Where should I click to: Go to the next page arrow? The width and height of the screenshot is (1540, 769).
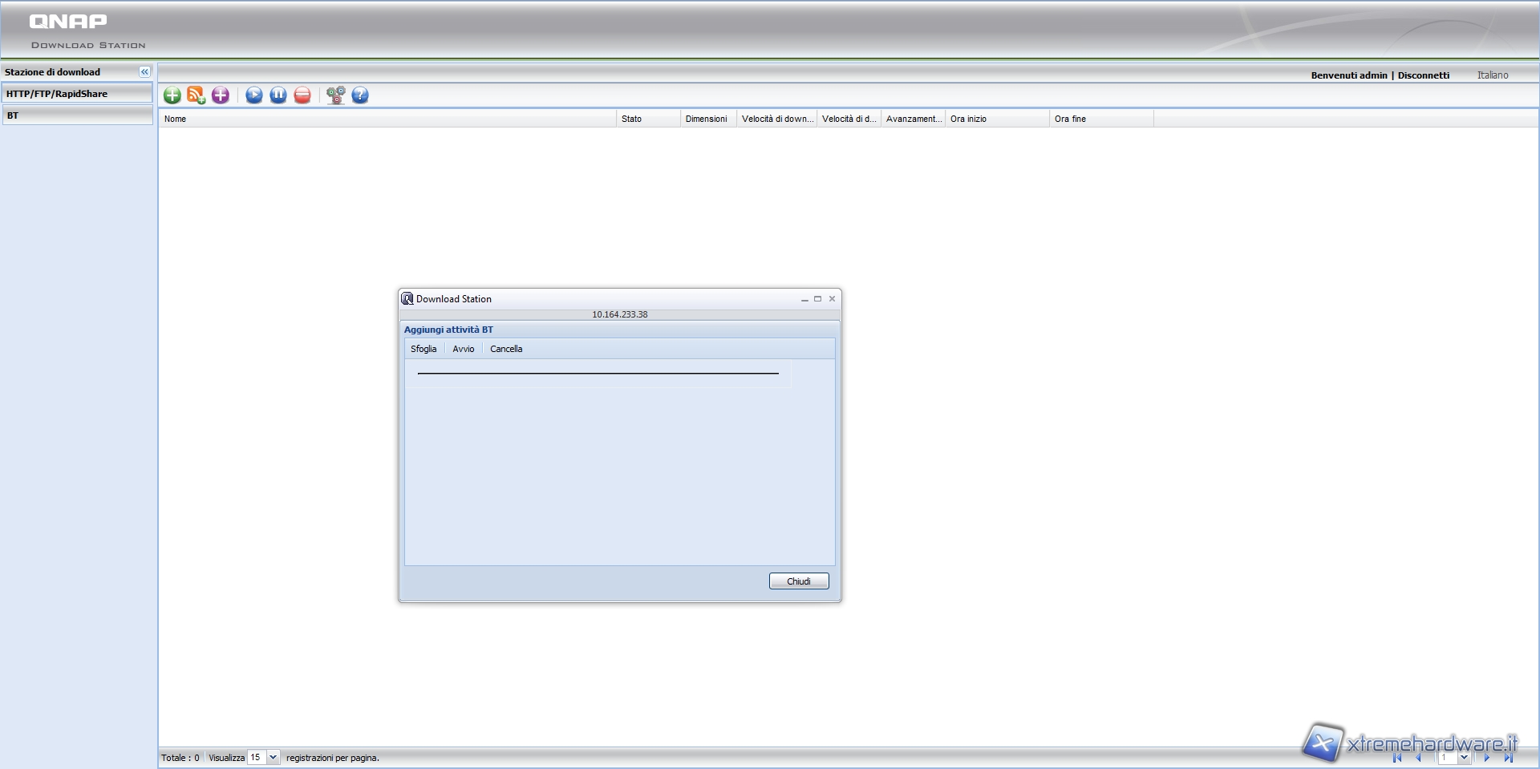point(1486,757)
